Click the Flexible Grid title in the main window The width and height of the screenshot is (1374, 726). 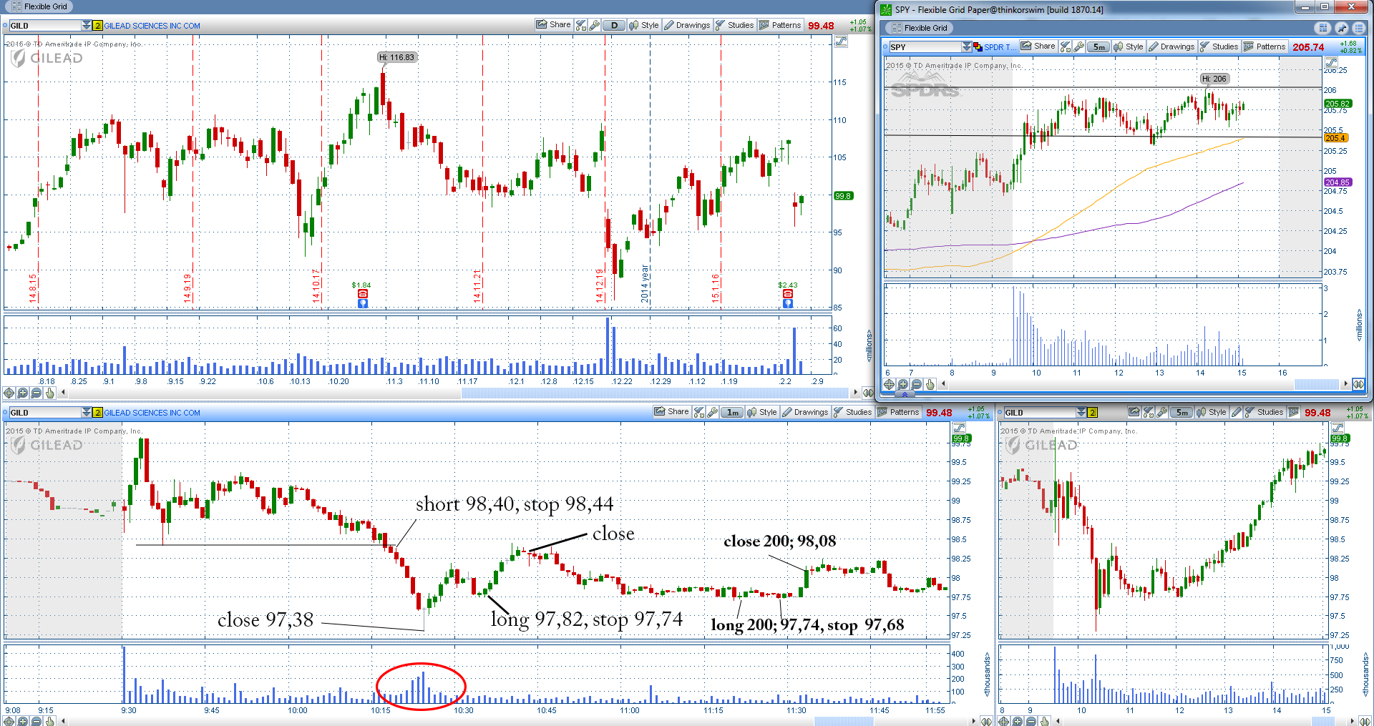(39, 6)
